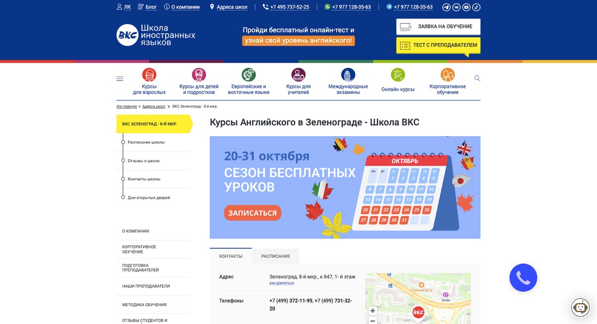Click the 'Записаться' banner button
The image size is (597, 324).
253,213
